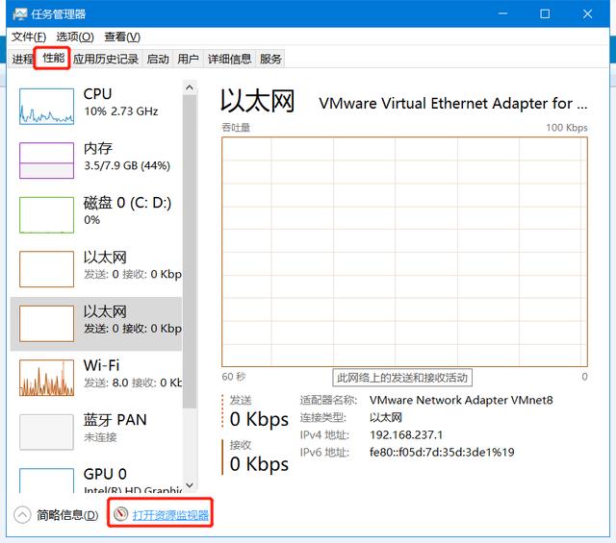The height and width of the screenshot is (543, 616).
Task: Click the selected 以太网 sidebar entry label
Action: [105, 312]
